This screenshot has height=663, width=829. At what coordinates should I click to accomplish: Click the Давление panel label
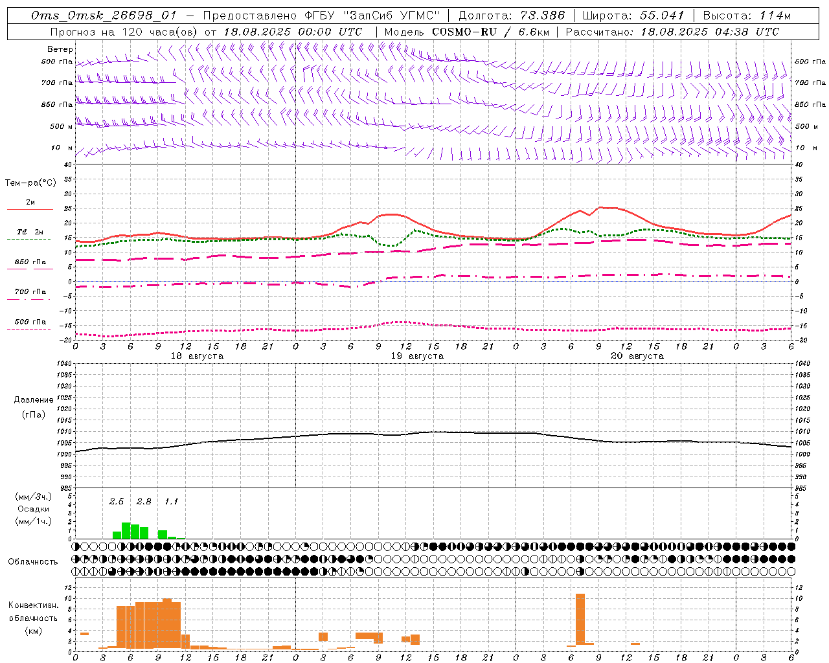[x=34, y=400]
